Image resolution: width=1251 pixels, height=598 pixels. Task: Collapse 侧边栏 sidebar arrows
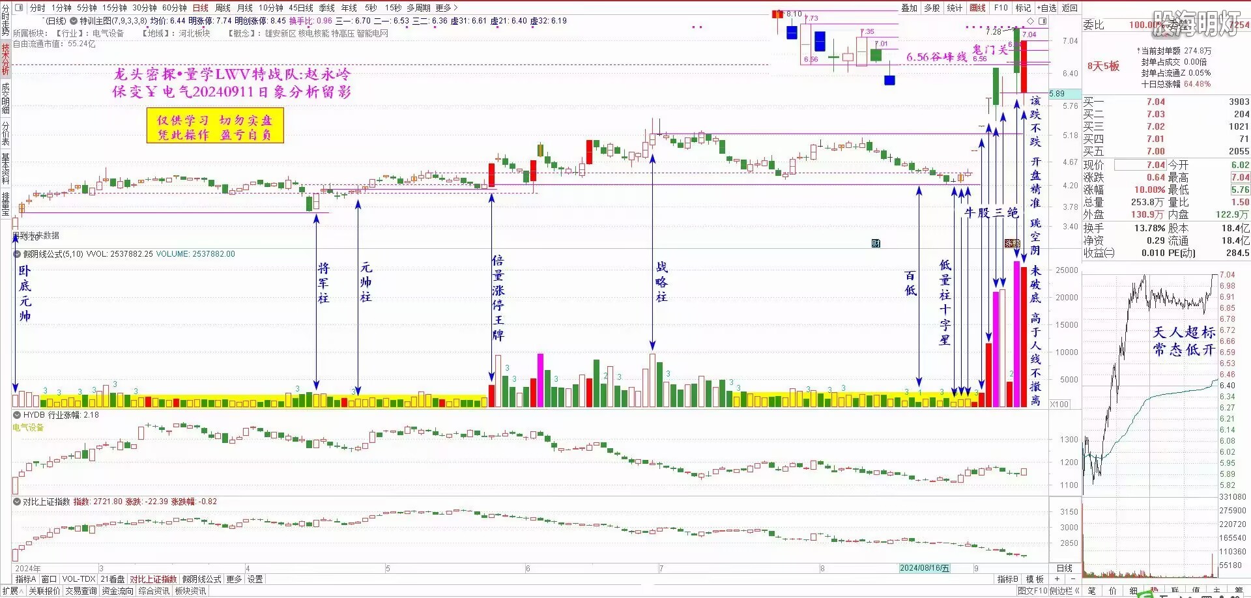tap(1076, 591)
